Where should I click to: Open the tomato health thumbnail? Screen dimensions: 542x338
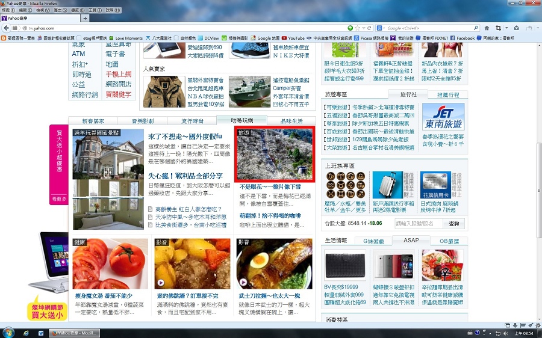(x=110, y=264)
